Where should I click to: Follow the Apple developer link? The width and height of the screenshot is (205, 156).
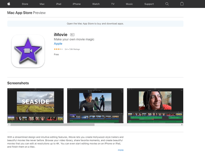click(x=58, y=44)
